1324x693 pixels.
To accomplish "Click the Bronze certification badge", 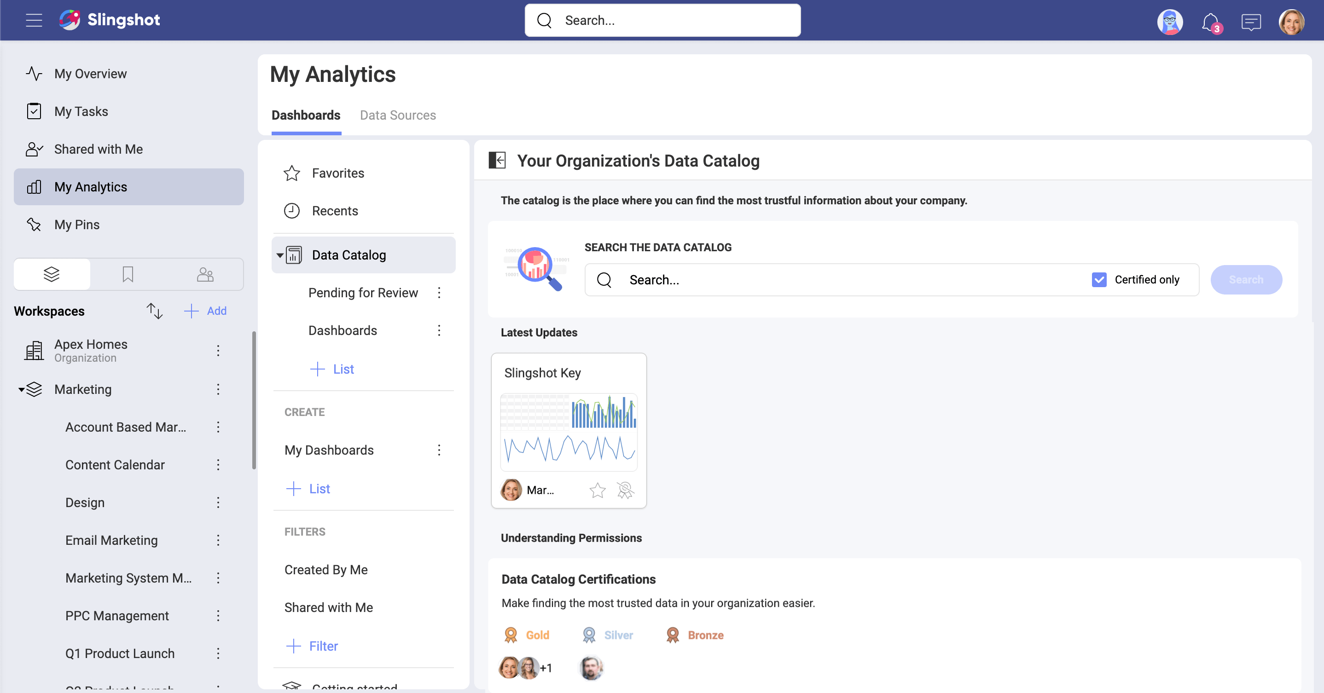I will coord(694,635).
